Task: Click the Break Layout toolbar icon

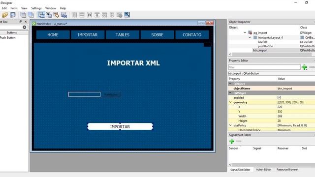Action: 119,15
